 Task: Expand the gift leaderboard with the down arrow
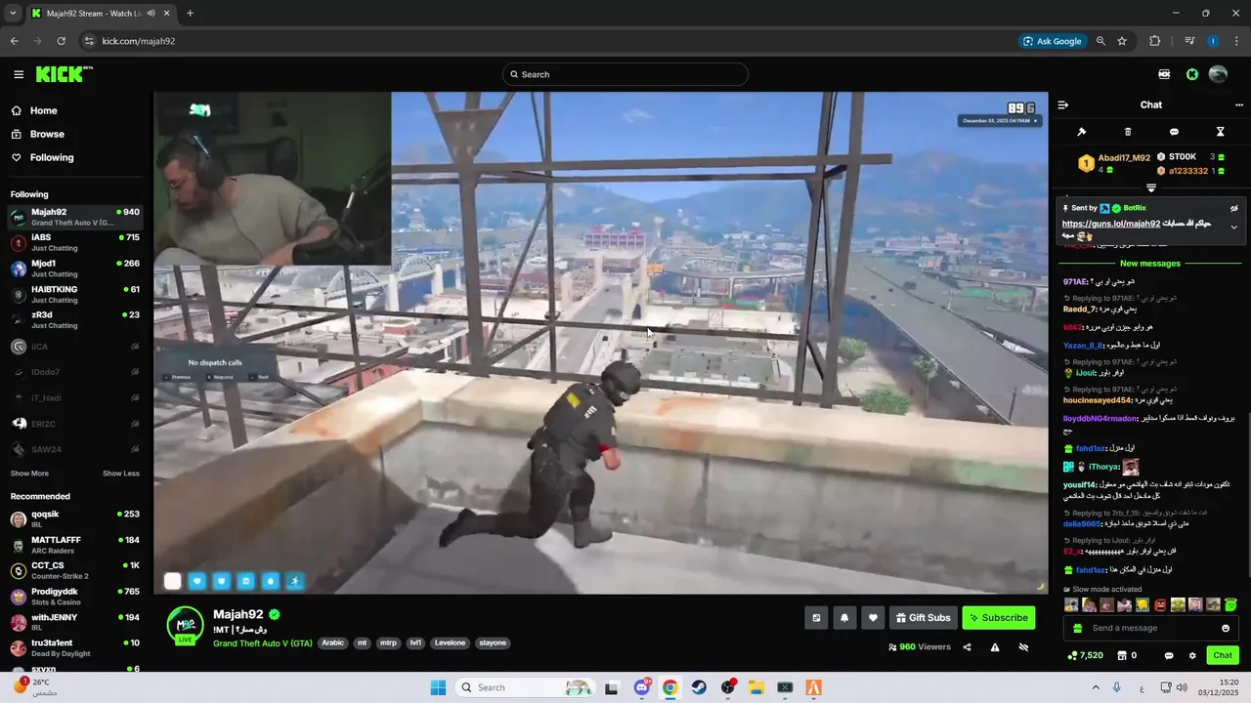click(x=1150, y=187)
